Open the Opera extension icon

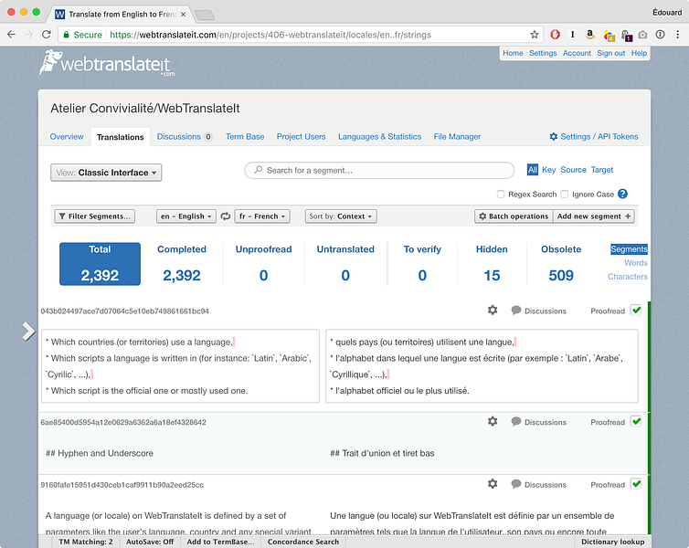tap(555, 35)
